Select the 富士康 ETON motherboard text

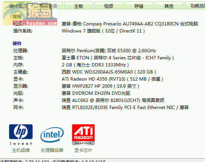[118, 58]
